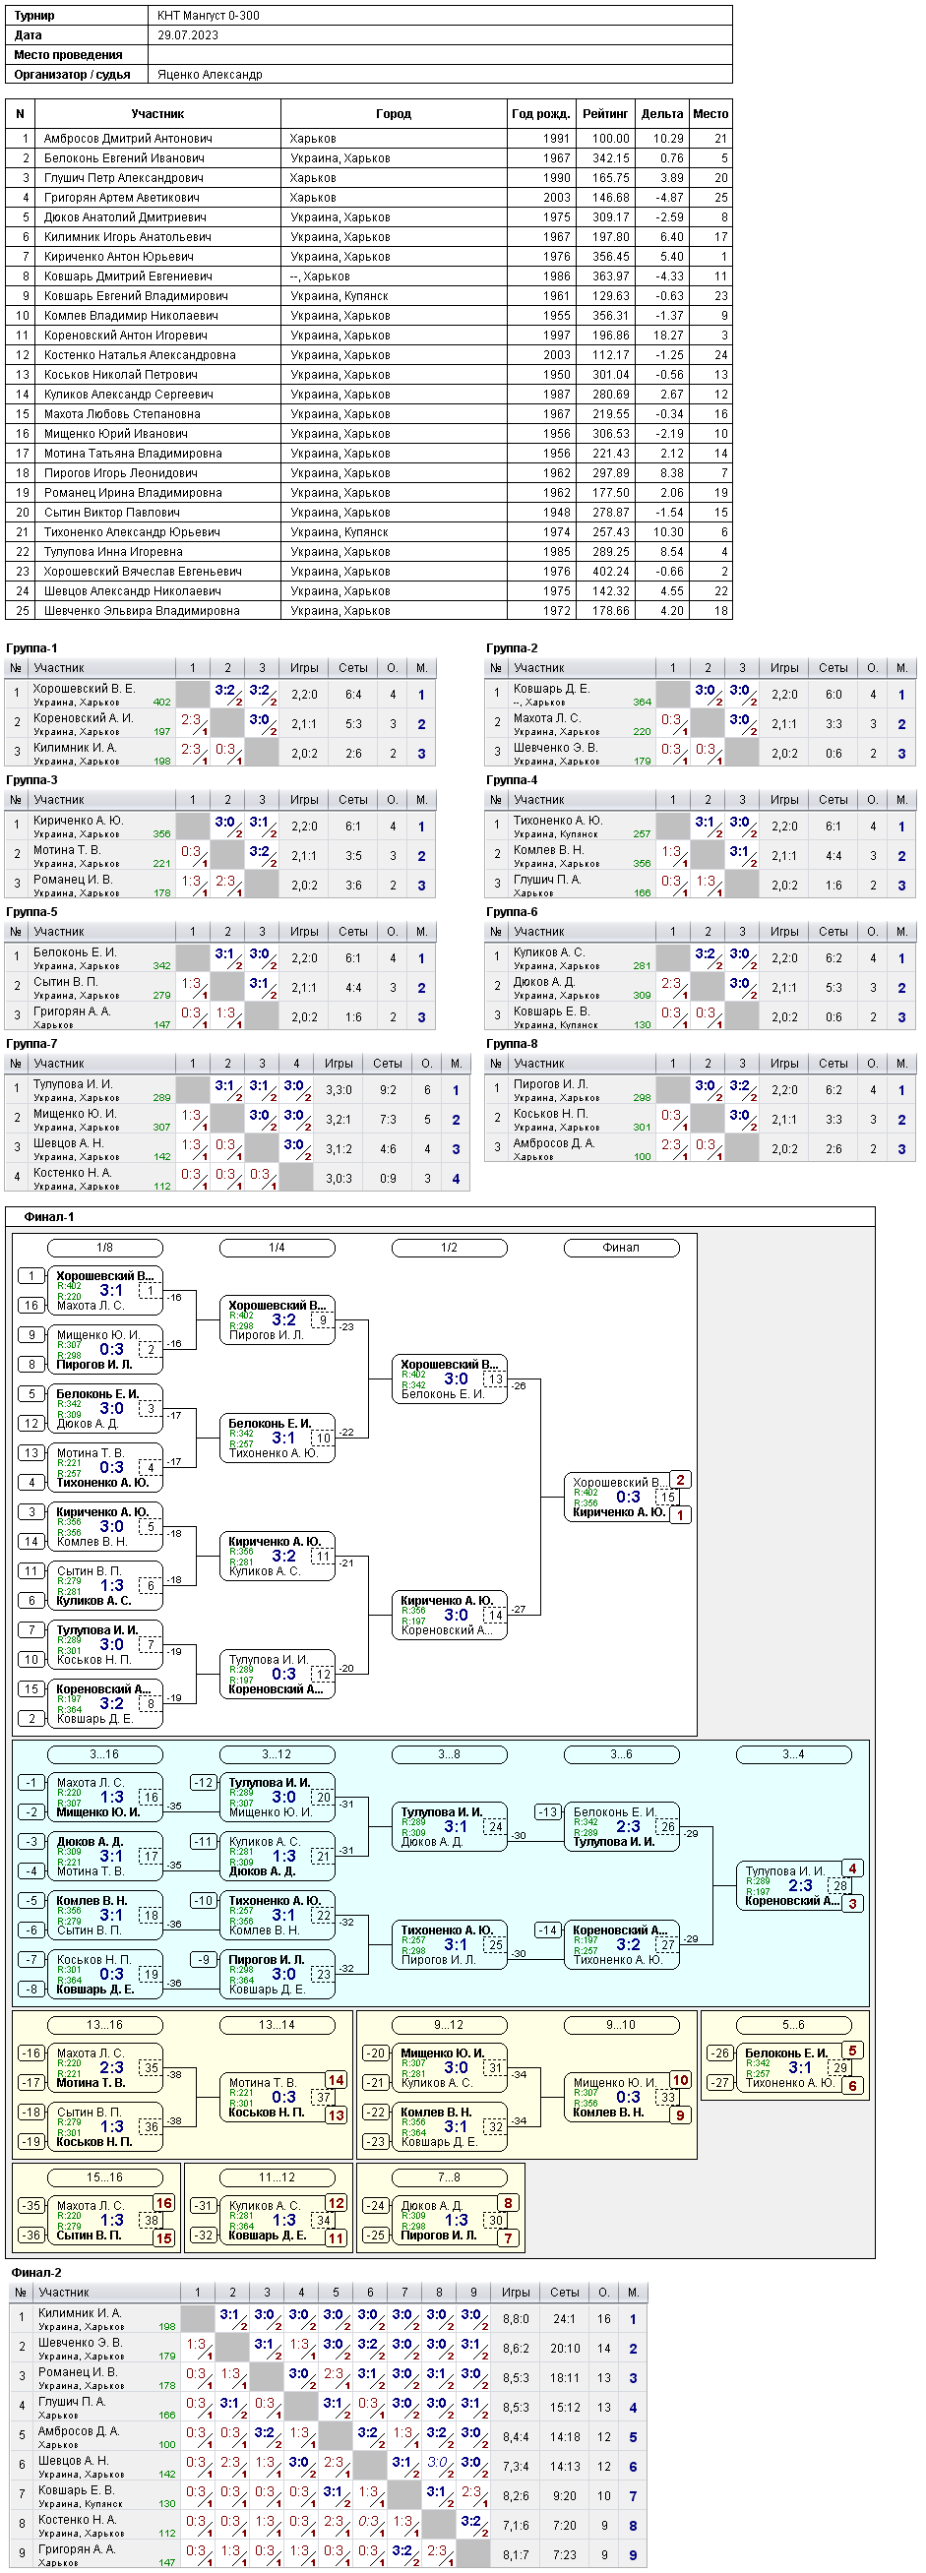This screenshot has width=926, height=2573.
Task: Click the 3...4 bracket label
Action: point(794,1754)
